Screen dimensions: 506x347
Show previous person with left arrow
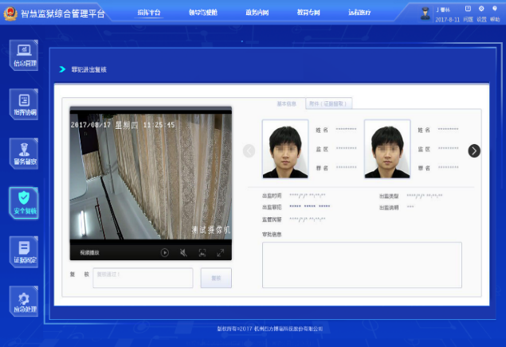(249, 150)
